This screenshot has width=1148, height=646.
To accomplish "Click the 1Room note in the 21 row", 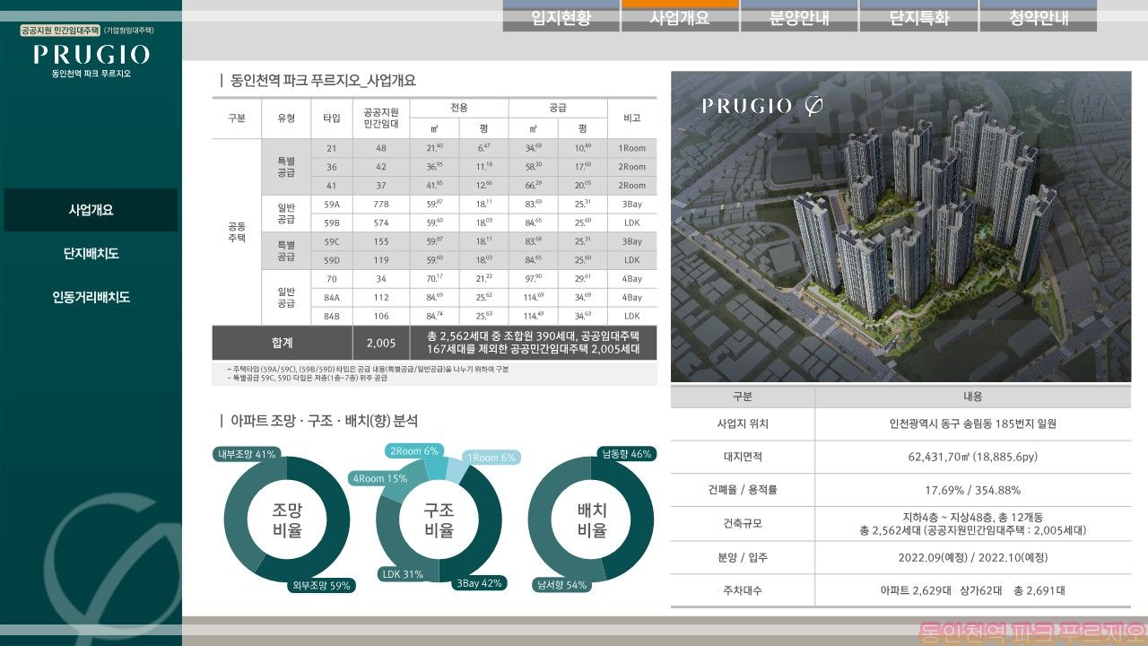I will coord(631,148).
